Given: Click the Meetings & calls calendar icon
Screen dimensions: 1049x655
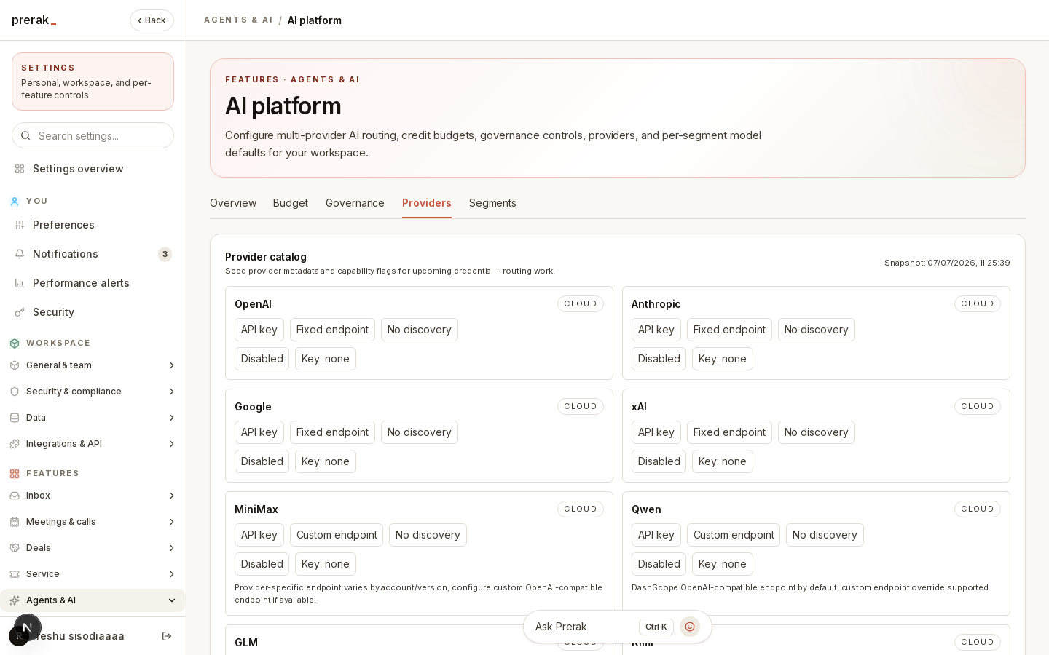Looking at the screenshot, I should click(x=15, y=522).
